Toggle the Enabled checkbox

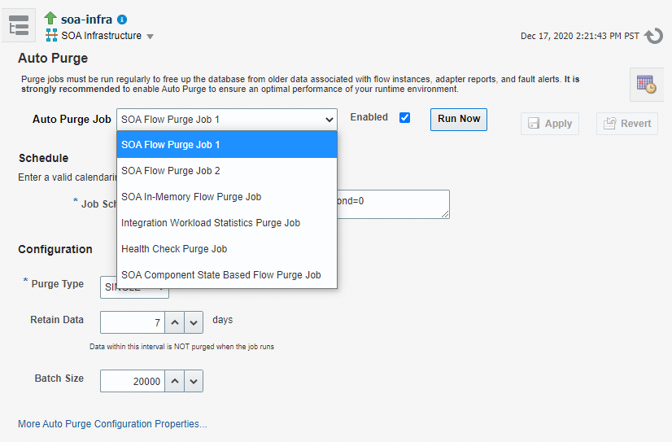pos(404,117)
